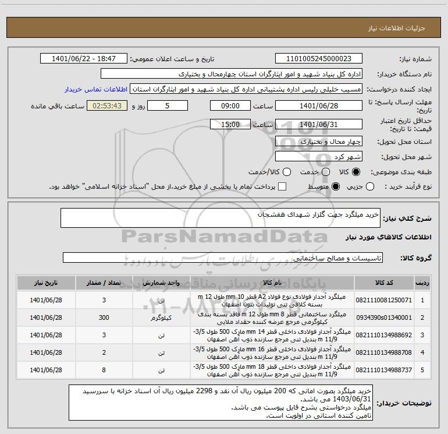Click the جزئیات اطلاعات نیاز header title

coord(397,28)
